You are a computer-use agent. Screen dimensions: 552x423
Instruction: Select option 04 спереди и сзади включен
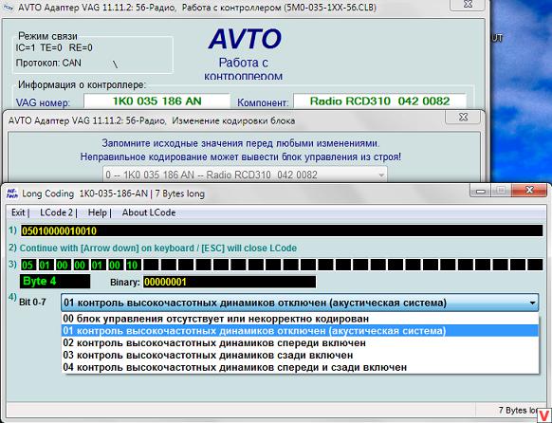click(300, 367)
